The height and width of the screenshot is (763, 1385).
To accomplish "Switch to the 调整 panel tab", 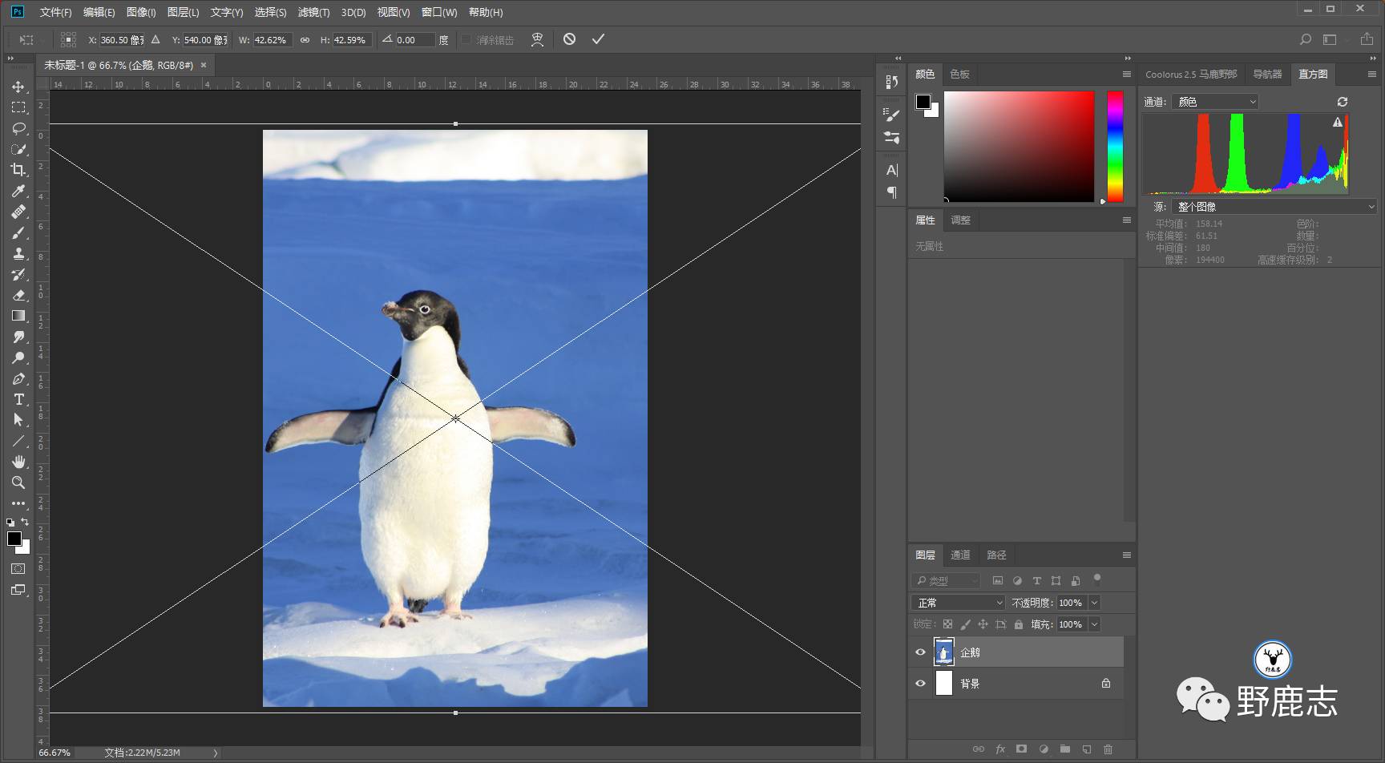I will tap(959, 220).
